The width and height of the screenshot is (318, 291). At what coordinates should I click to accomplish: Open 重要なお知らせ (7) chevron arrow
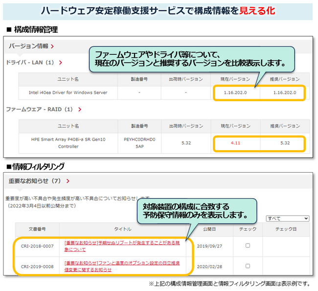point(68,181)
